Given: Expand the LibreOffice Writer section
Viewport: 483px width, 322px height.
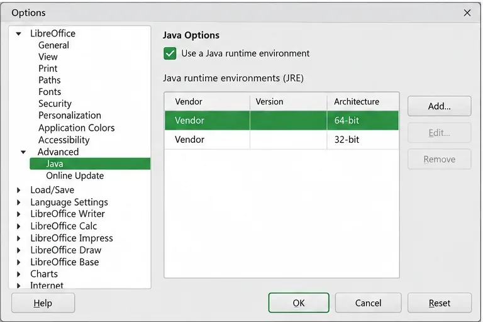Looking at the screenshot, I should coord(19,214).
